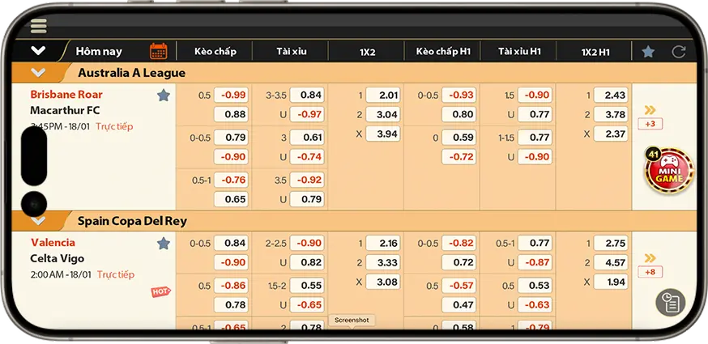Open Valencia team name link

pos(53,242)
